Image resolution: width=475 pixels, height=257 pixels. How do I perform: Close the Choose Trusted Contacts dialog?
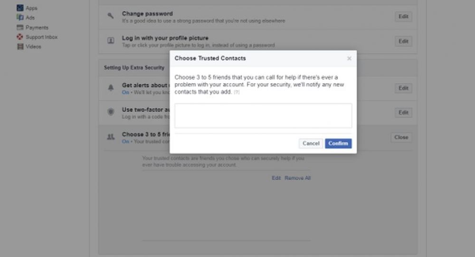(x=349, y=59)
